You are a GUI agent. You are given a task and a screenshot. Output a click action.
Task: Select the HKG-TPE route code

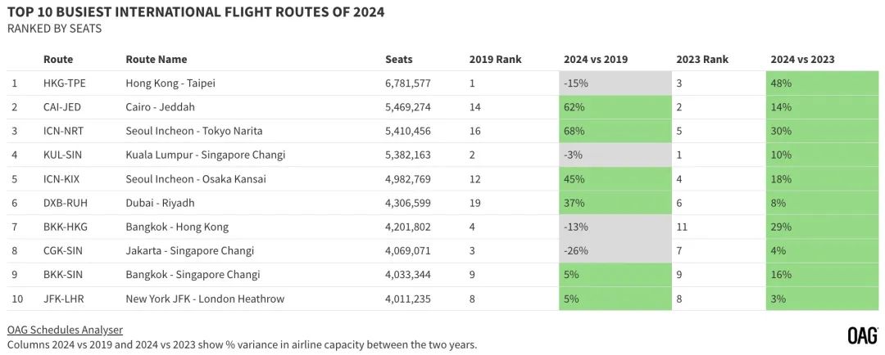[63, 83]
